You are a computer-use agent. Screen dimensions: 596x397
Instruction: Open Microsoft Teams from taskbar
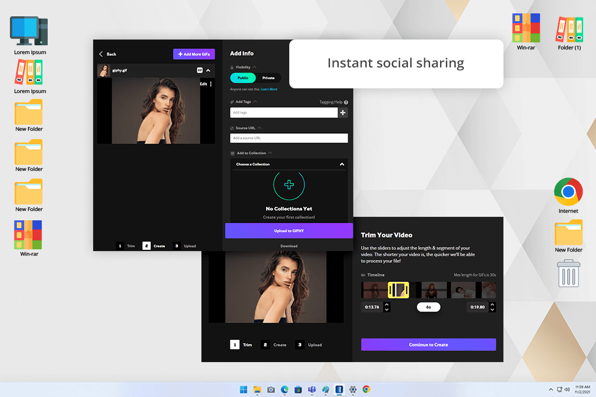tap(312, 389)
